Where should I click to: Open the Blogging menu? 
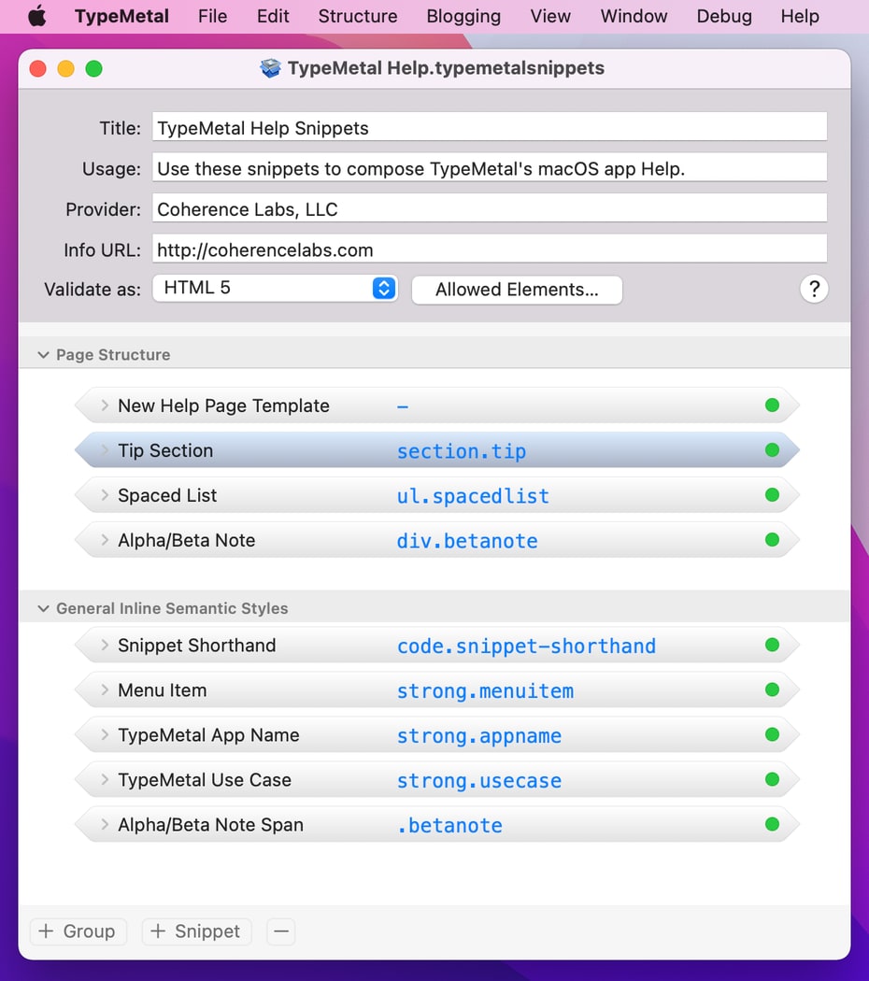pyautogui.click(x=463, y=16)
